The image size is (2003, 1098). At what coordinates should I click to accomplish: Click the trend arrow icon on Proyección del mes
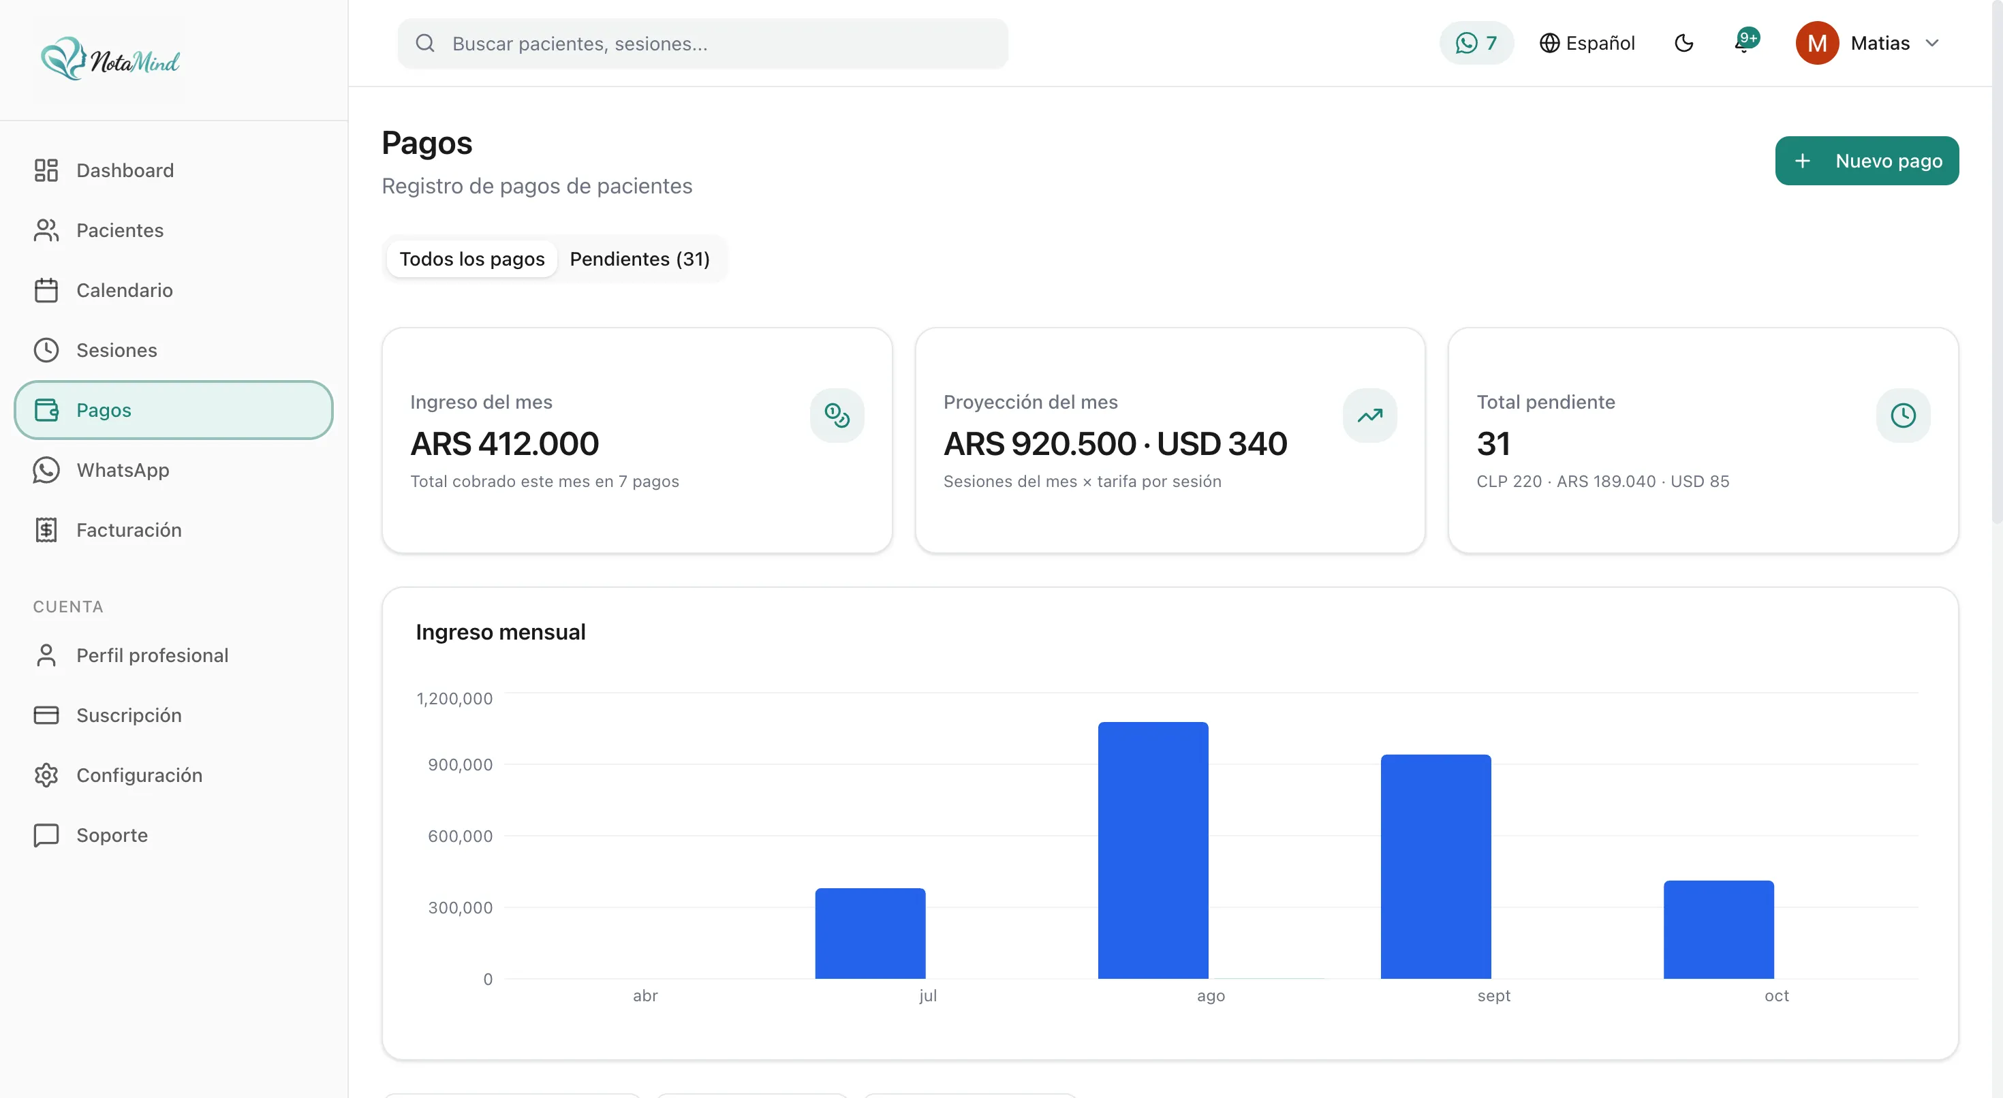click(x=1369, y=415)
